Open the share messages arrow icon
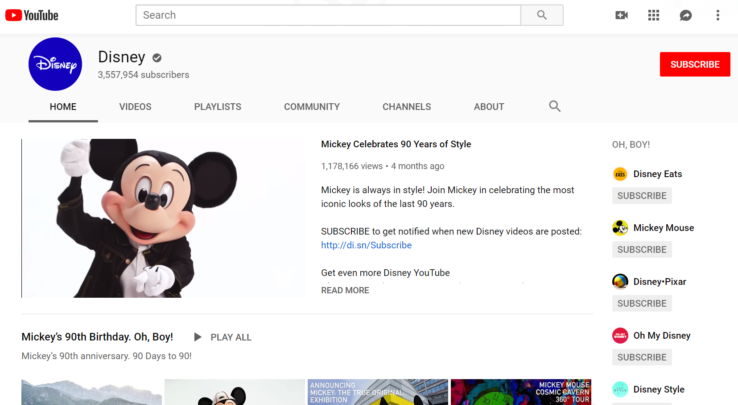 click(x=686, y=15)
